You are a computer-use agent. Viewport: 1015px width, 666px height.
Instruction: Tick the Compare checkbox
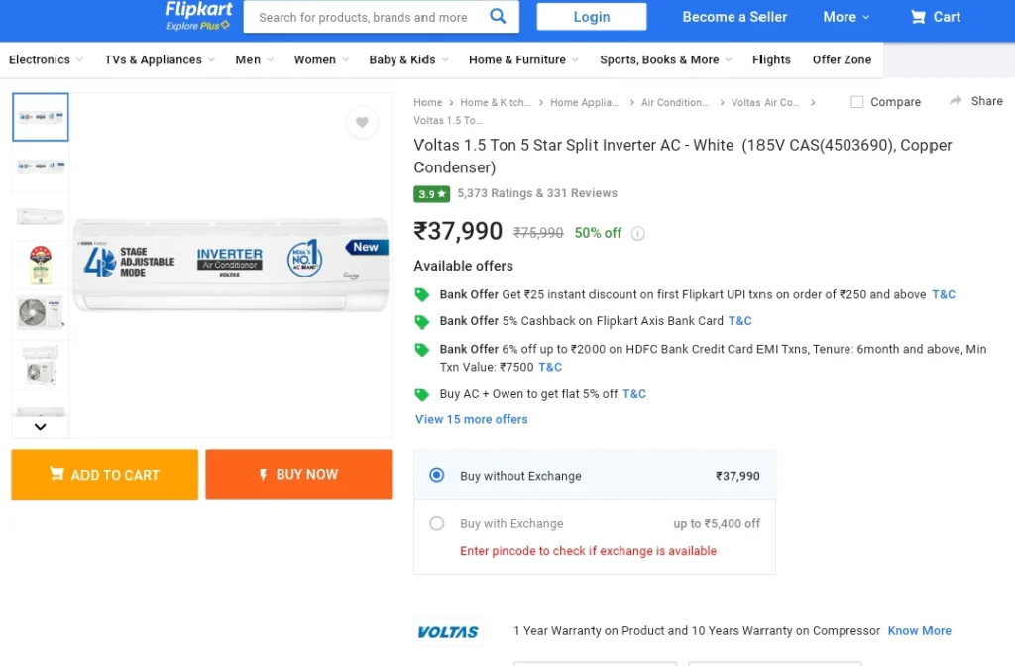[856, 102]
